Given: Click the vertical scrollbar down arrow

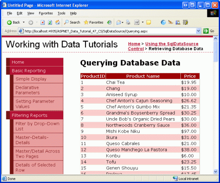Looking at the screenshot, I should tap(216, 171).
